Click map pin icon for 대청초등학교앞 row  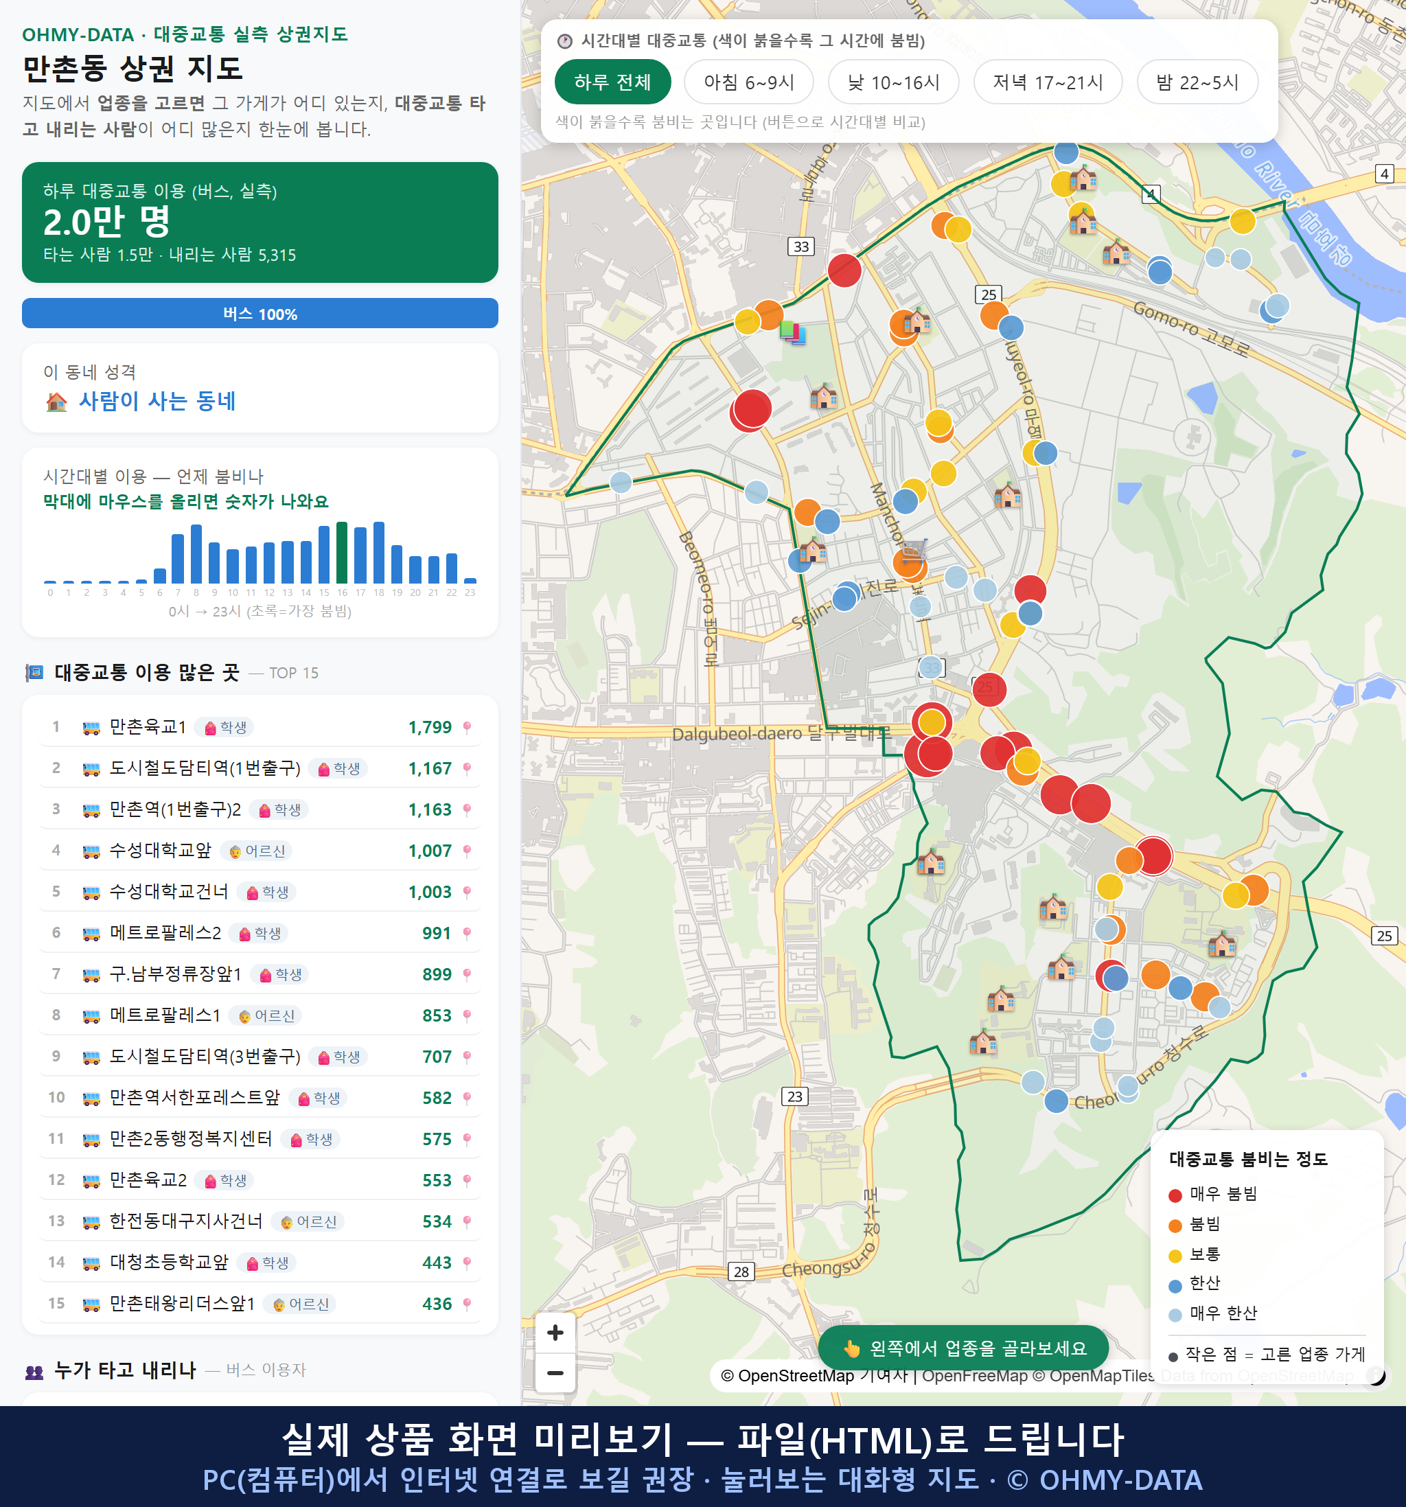point(467,1263)
